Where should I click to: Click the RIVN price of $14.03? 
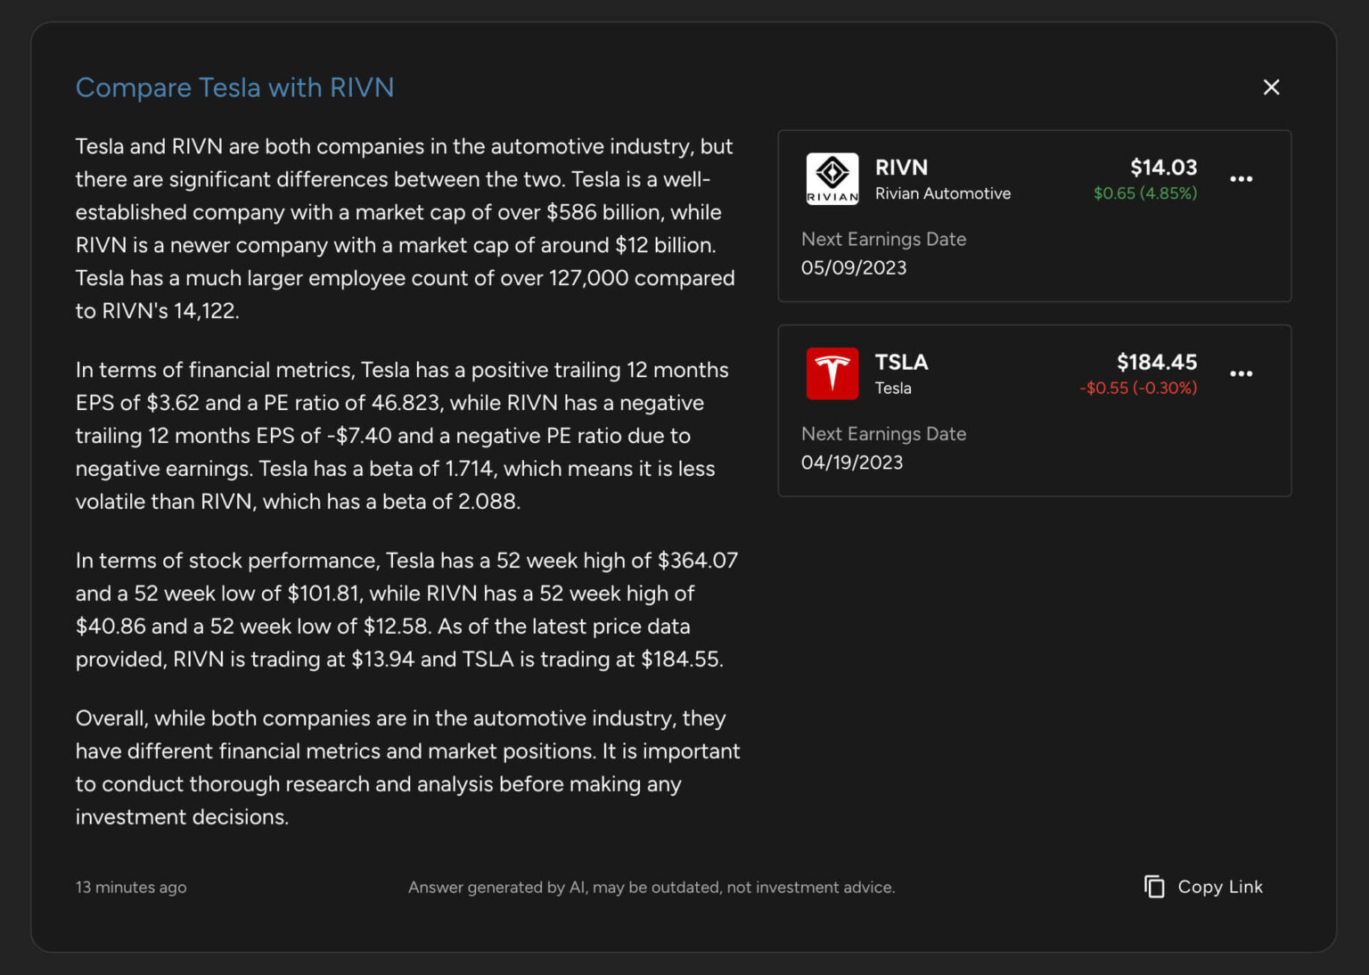click(1163, 168)
